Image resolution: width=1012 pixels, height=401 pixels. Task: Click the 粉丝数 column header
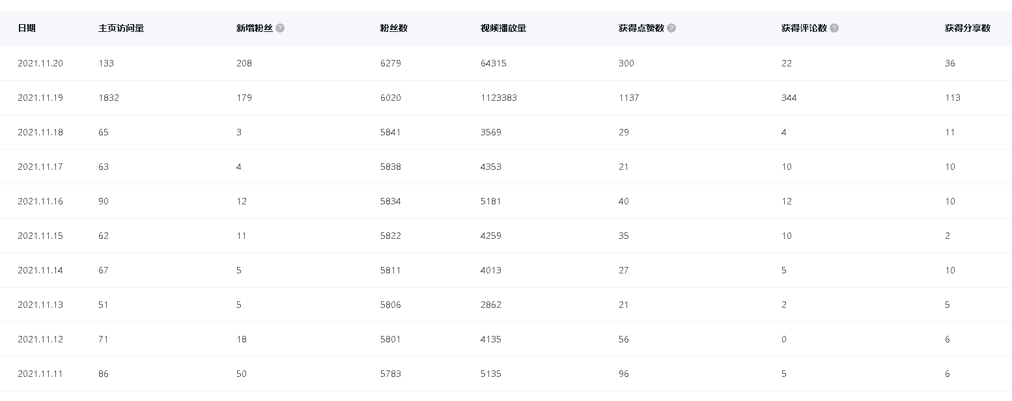(x=393, y=29)
